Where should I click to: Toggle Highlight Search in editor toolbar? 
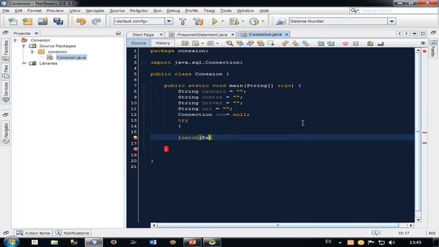pos(261,43)
